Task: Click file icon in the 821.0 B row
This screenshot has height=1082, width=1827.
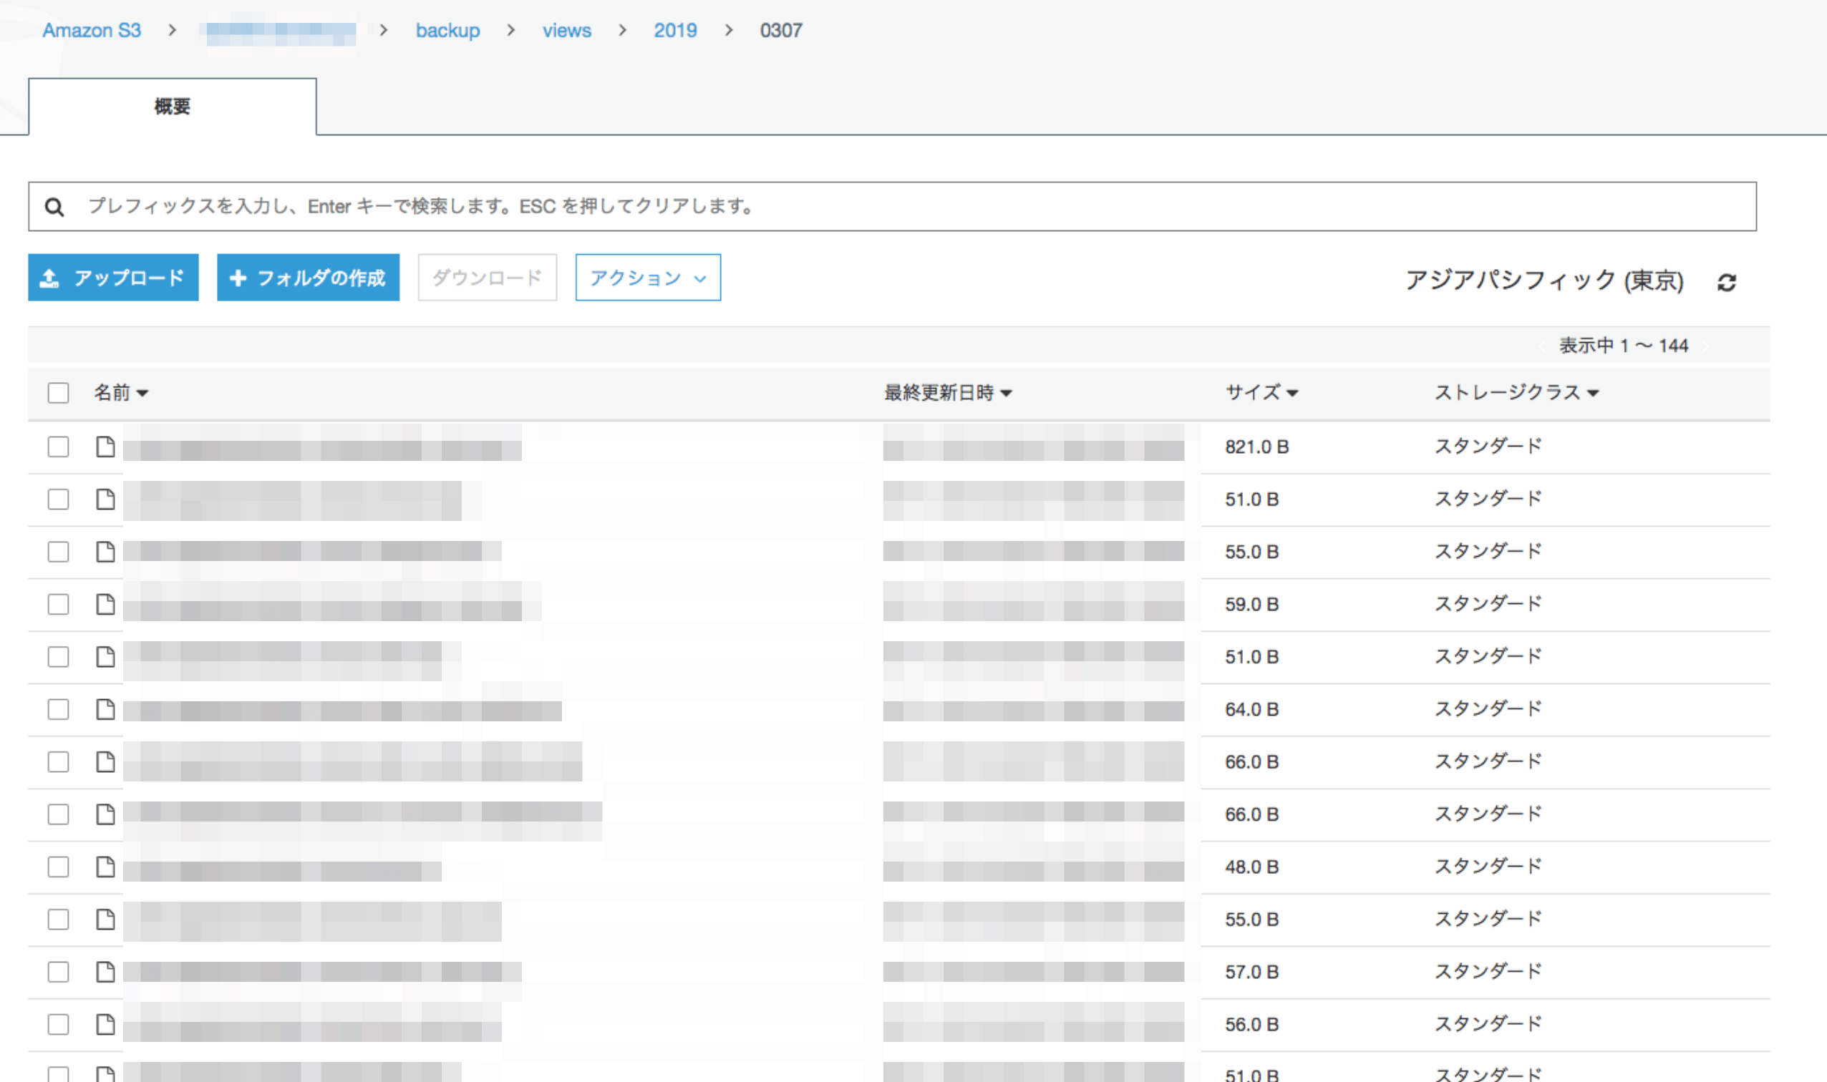Action: pyautogui.click(x=106, y=447)
